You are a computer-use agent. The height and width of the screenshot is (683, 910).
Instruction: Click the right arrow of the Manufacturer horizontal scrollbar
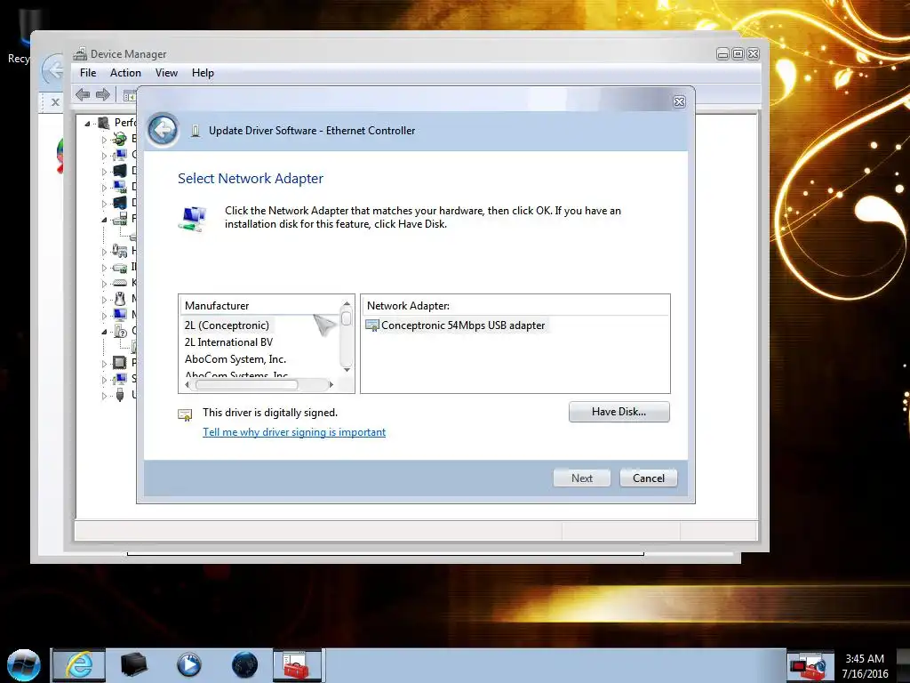331,384
